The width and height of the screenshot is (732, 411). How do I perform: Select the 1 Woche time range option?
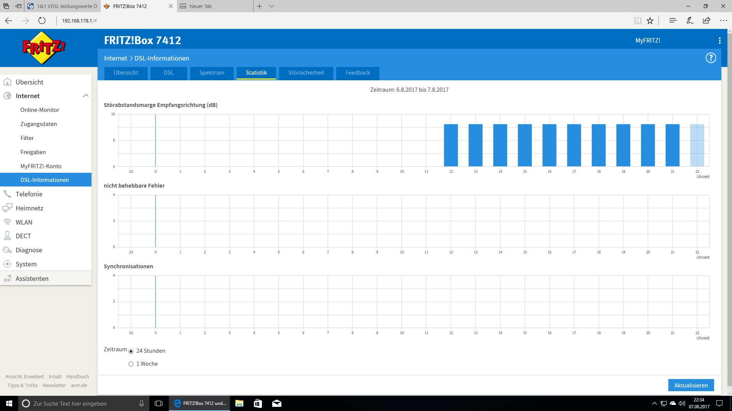pos(131,364)
